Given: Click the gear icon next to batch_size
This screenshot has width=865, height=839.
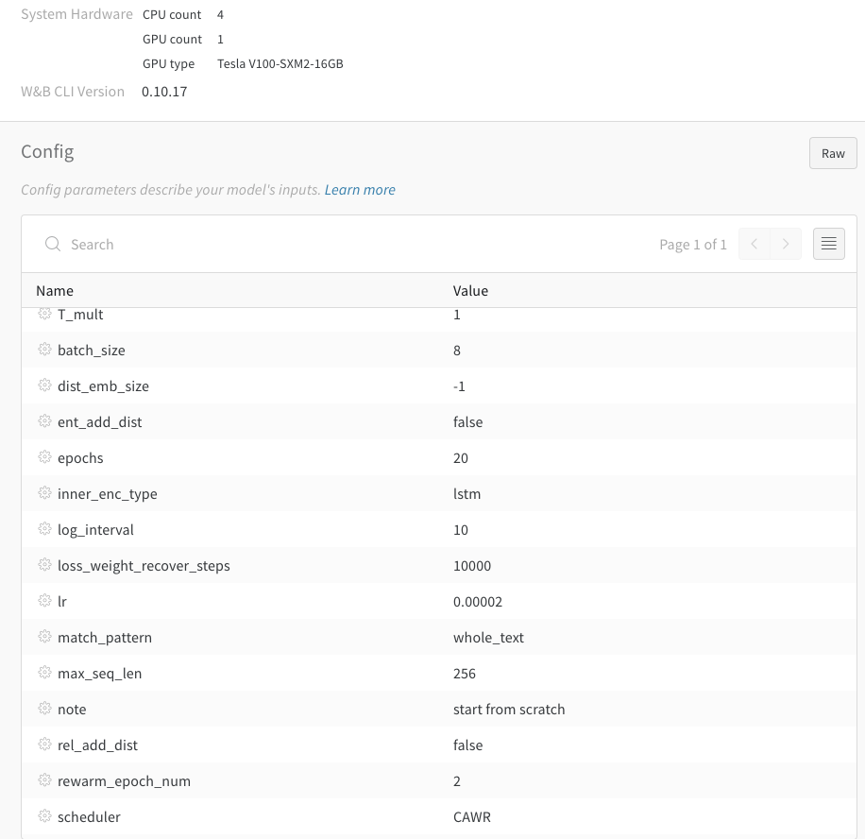Looking at the screenshot, I should point(44,350).
